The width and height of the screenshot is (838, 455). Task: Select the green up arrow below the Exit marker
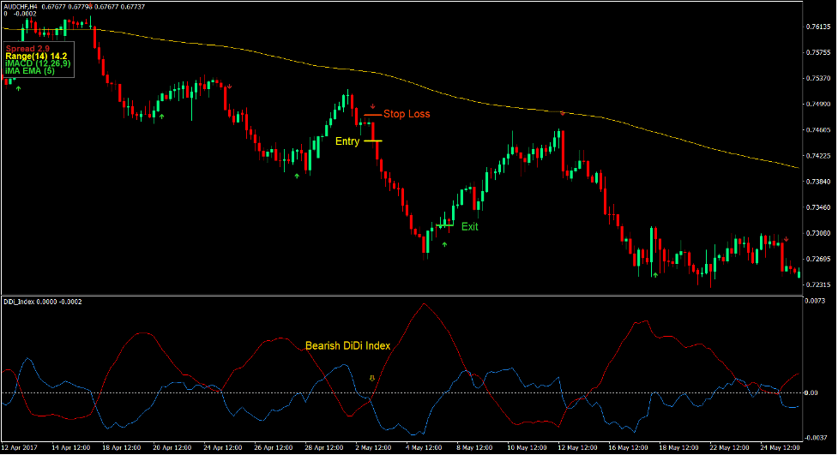pos(444,244)
